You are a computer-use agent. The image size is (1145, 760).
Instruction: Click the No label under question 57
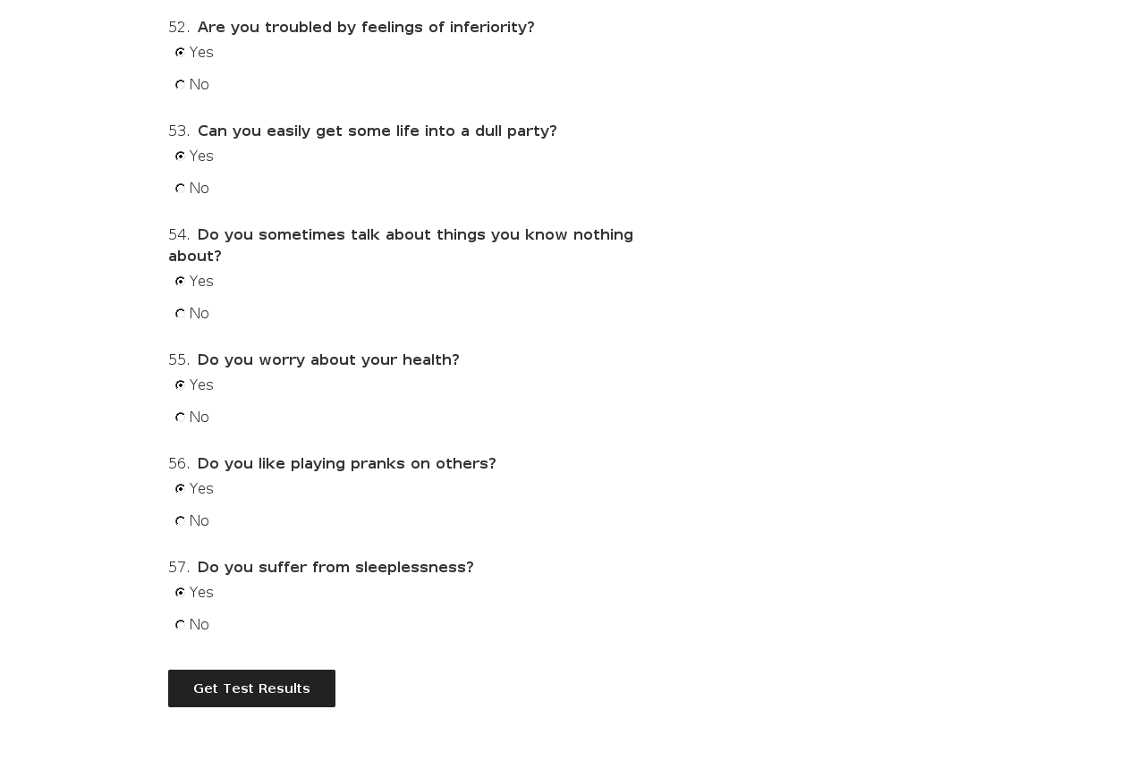point(199,625)
